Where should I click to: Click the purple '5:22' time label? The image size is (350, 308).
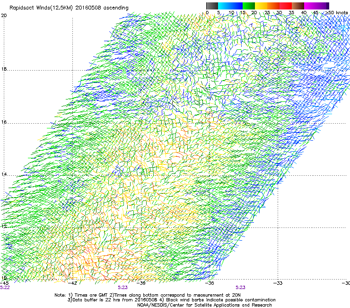5,288
